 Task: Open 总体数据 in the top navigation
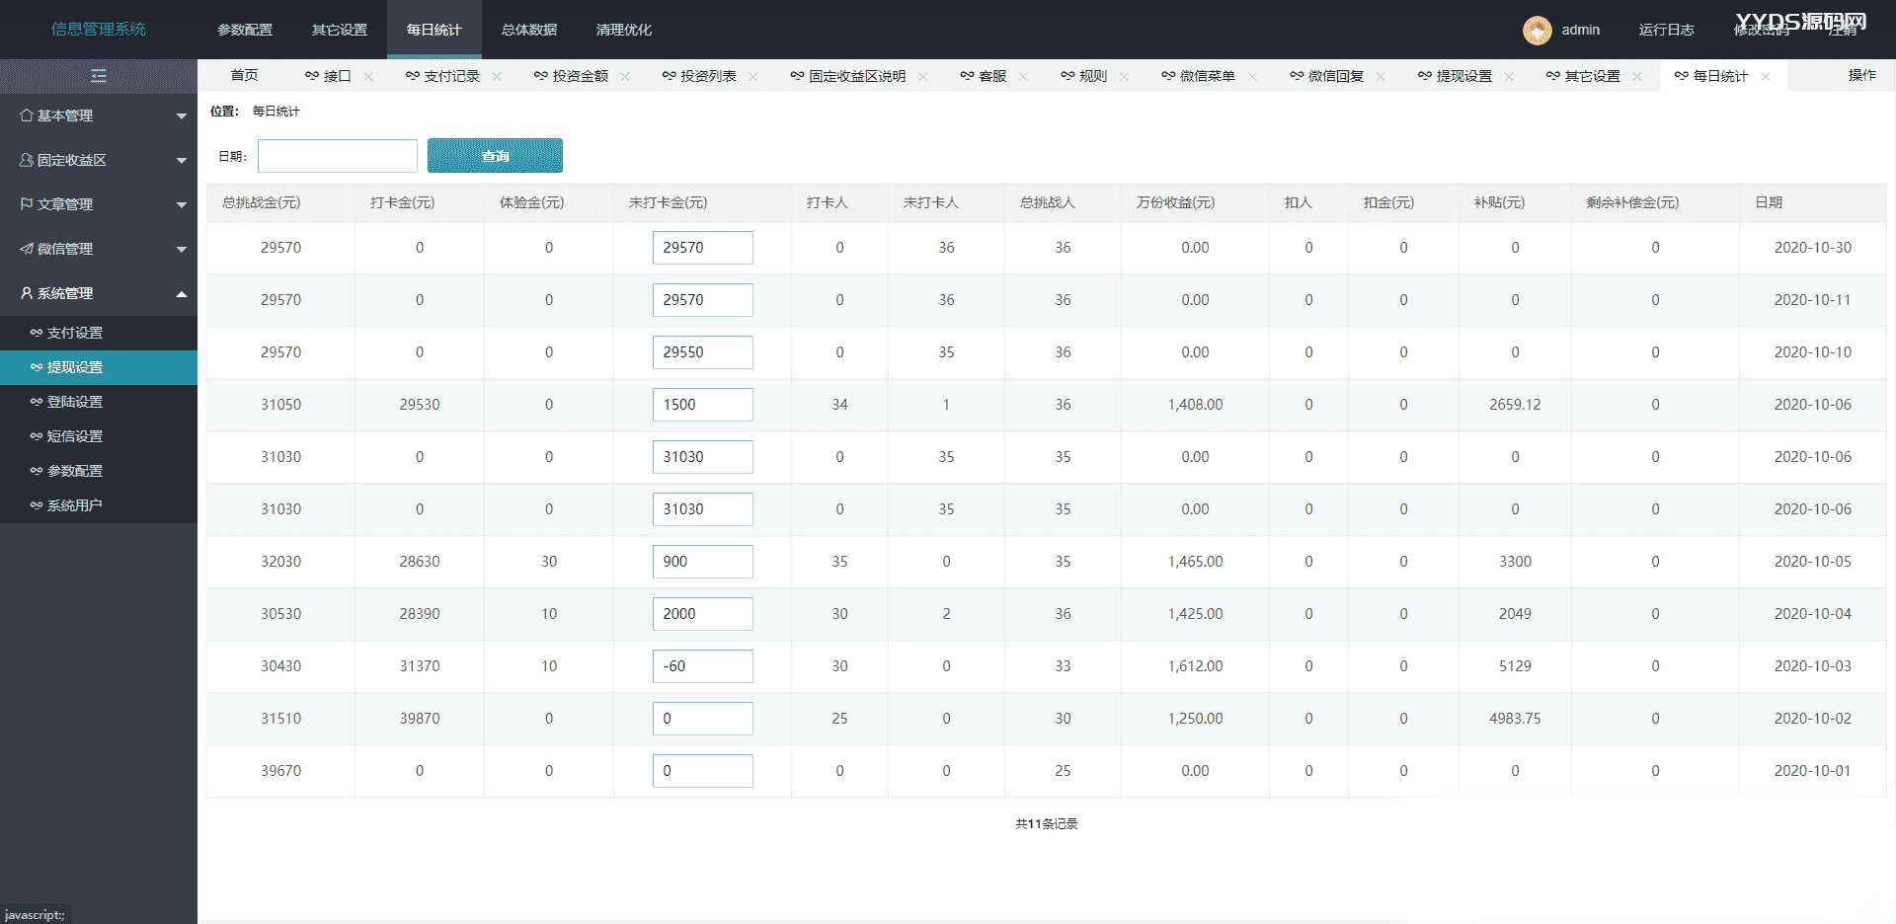(x=528, y=30)
